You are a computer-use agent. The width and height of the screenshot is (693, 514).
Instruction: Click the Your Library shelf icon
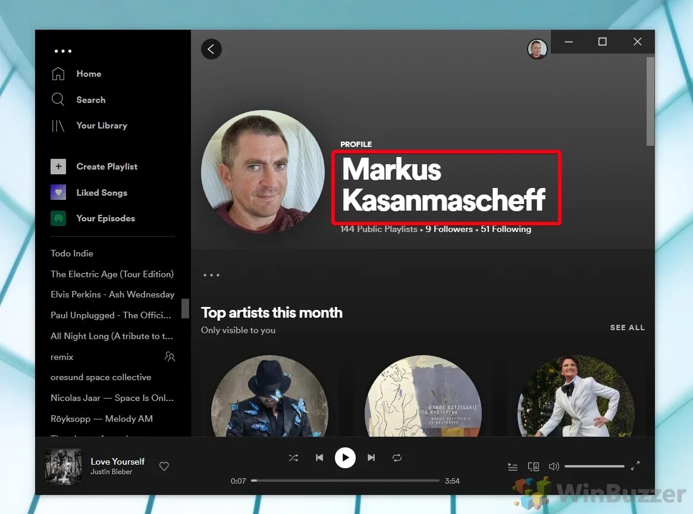tap(58, 126)
